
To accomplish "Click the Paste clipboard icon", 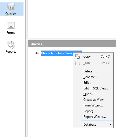I will point(78,63).
